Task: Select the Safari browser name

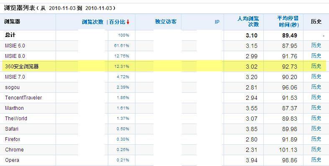Action: (12, 129)
